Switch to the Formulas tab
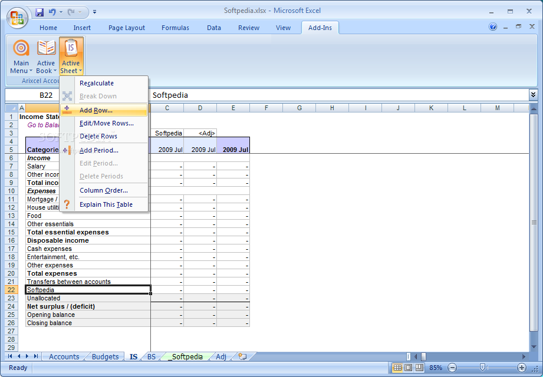Screen dimensions: 543x377 pyautogui.click(x=175, y=28)
